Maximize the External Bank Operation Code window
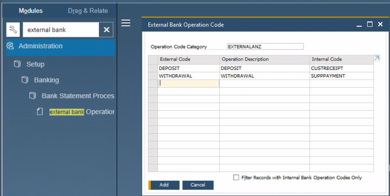Image resolution: width=390 pixels, height=196 pixels. [x=370, y=25]
